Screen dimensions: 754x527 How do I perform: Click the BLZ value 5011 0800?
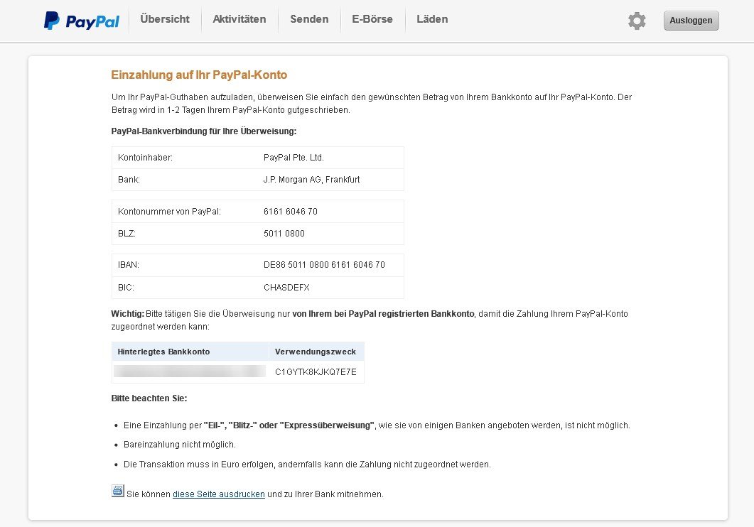[x=284, y=234]
